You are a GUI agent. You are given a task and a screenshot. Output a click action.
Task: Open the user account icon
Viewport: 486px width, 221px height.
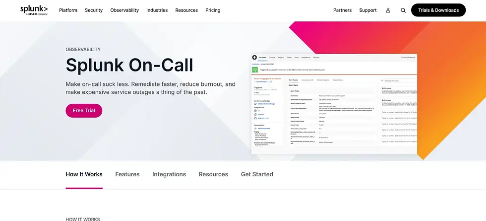tap(388, 10)
